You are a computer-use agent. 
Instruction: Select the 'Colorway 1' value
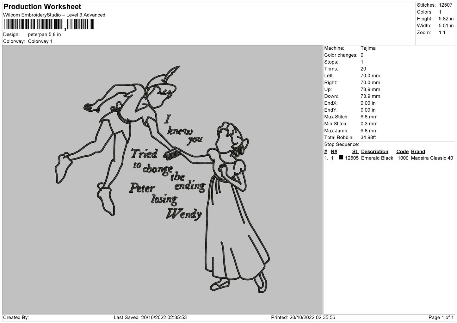(40, 41)
